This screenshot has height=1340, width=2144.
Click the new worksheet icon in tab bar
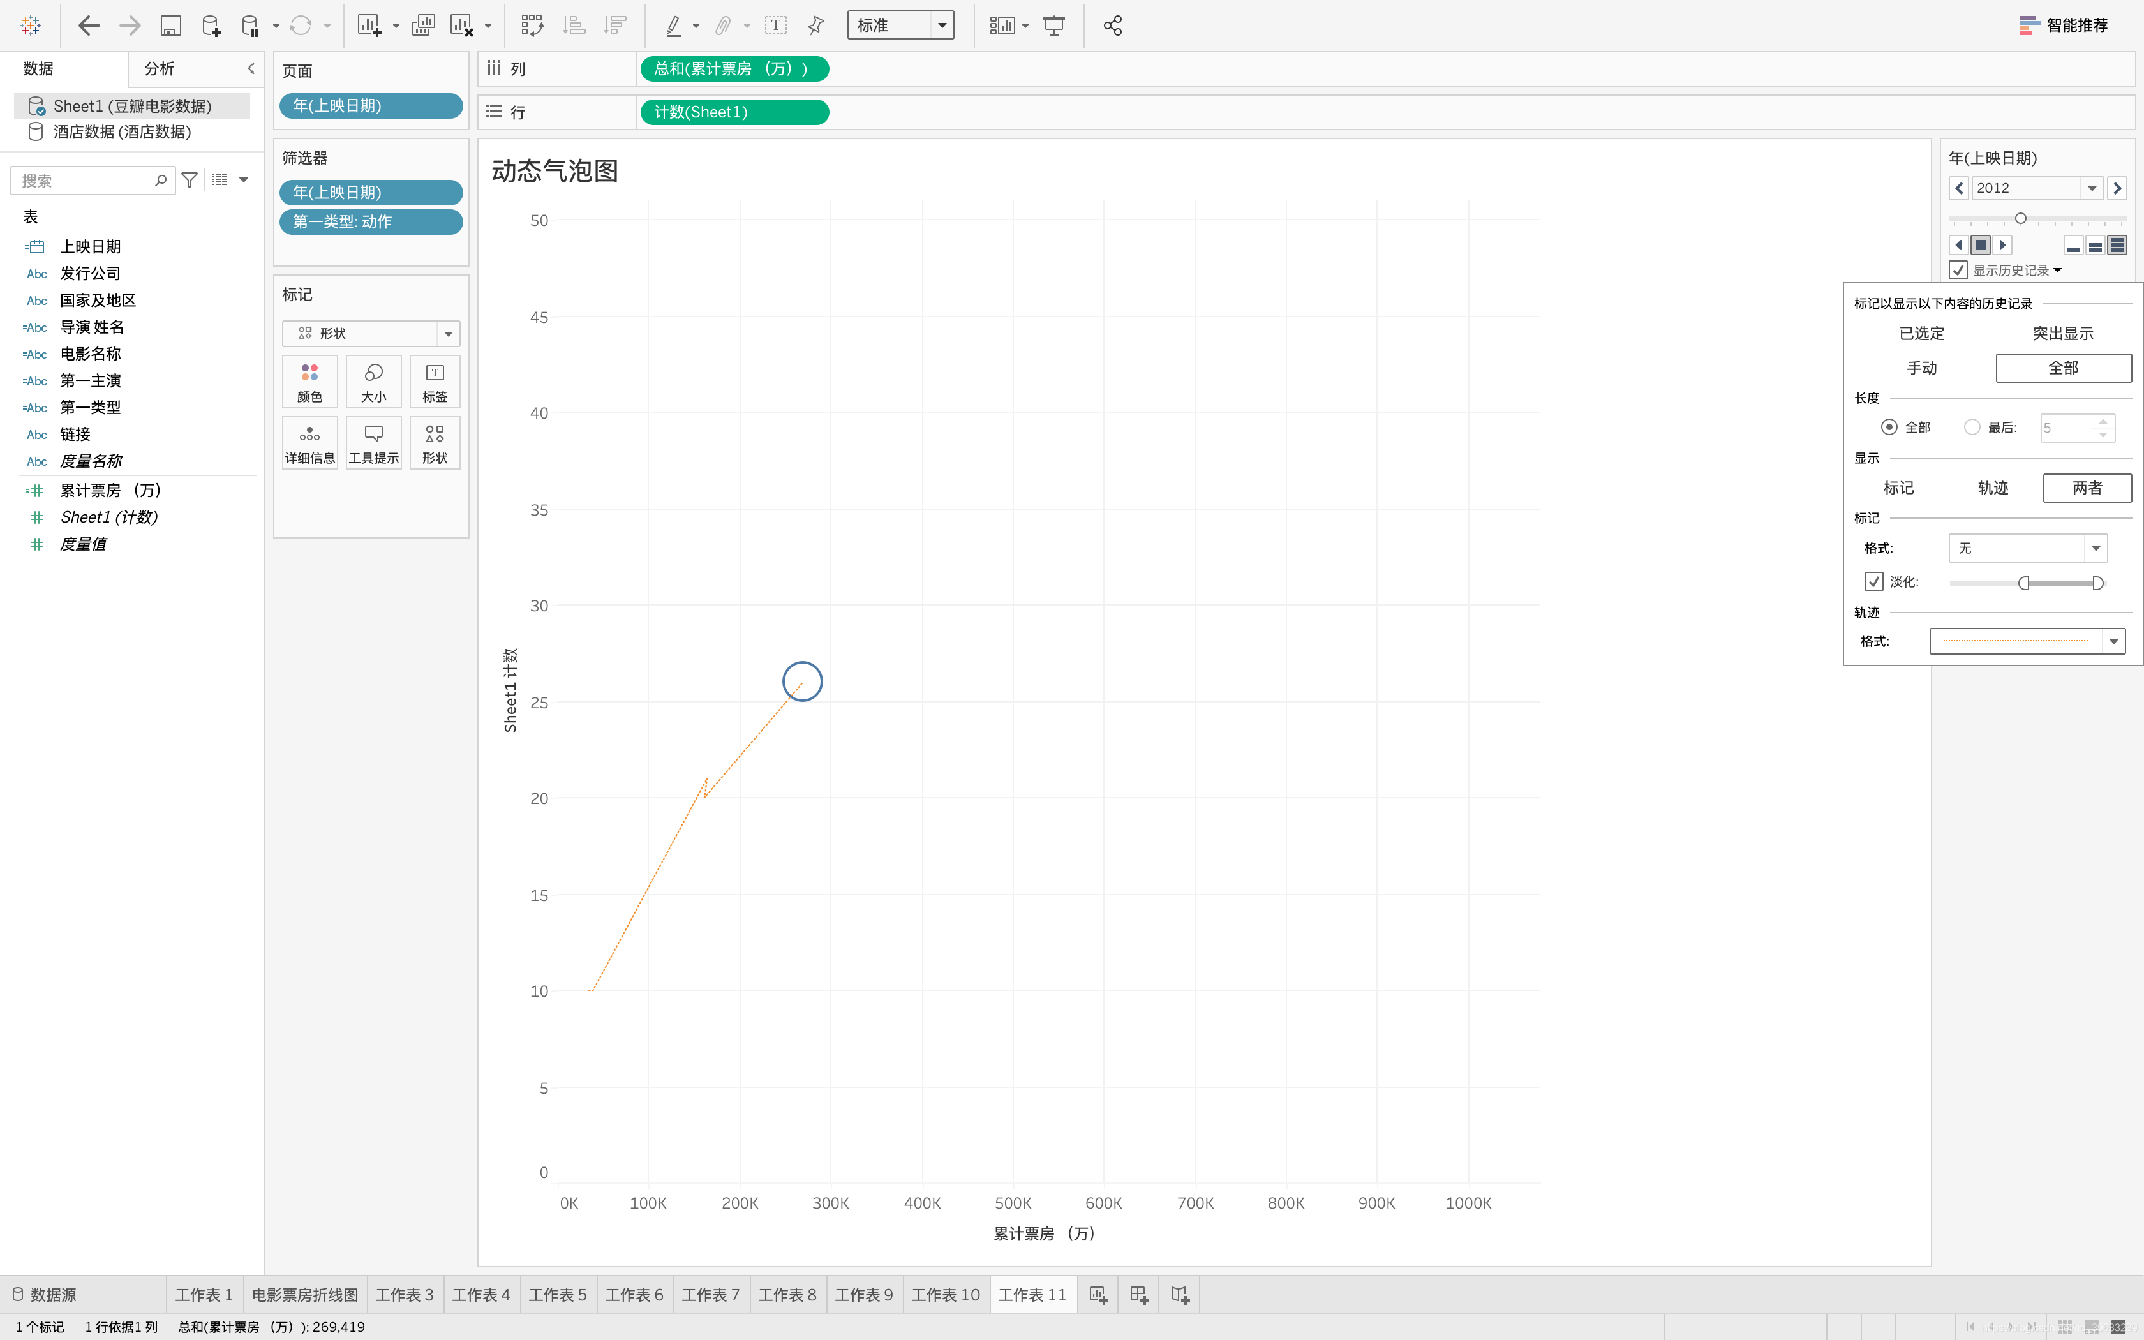coord(1098,1295)
